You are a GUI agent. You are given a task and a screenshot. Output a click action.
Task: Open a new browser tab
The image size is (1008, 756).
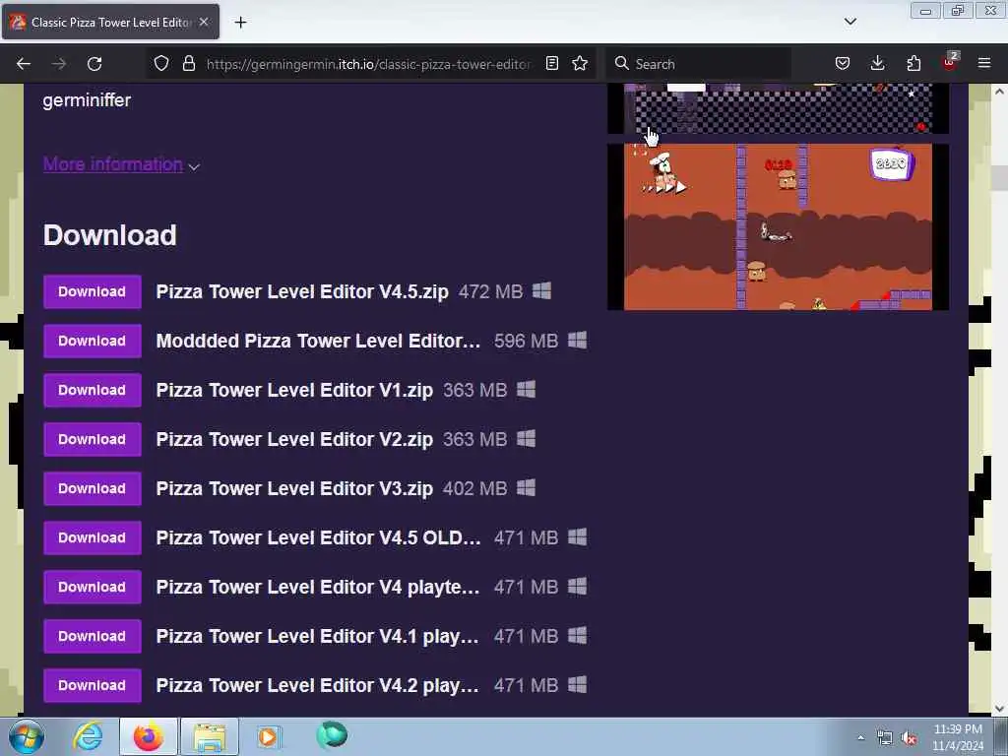(240, 23)
